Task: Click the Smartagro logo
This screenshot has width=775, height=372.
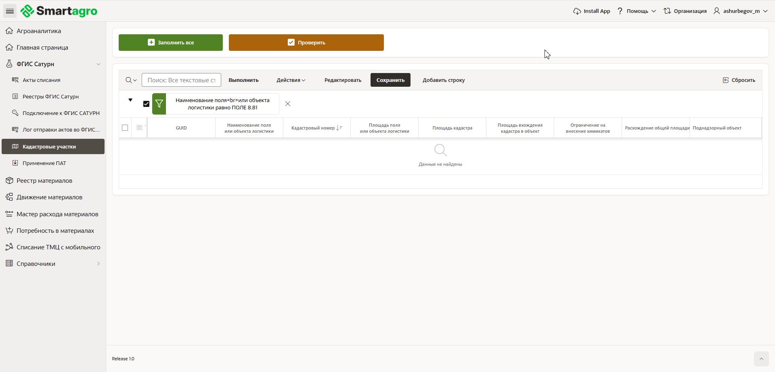Action: pyautogui.click(x=59, y=11)
